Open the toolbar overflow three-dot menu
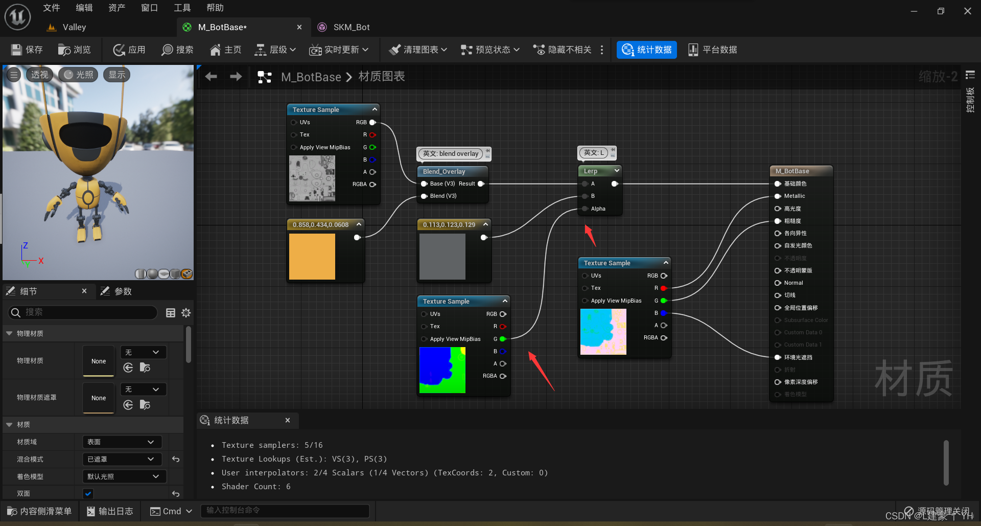The image size is (981, 526). coord(602,50)
